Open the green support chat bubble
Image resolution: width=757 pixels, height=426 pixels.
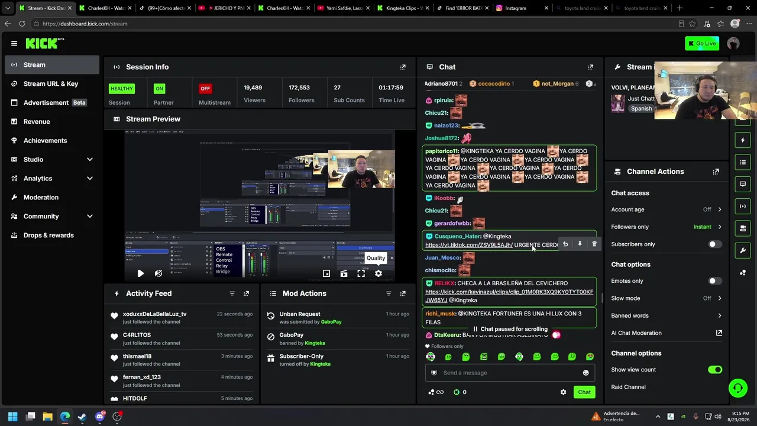click(737, 388)
